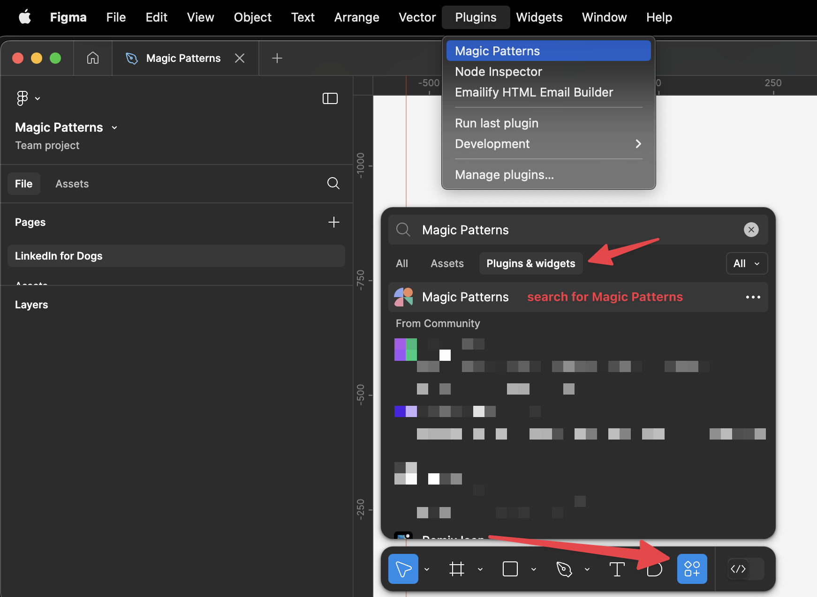Open the Actions resources button
Screen dimensions: 817x597
(x=692, y=569)
